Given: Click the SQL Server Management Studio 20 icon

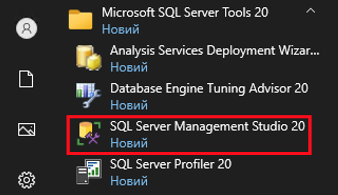Looking at the screenshot, I should coord(89,133).
